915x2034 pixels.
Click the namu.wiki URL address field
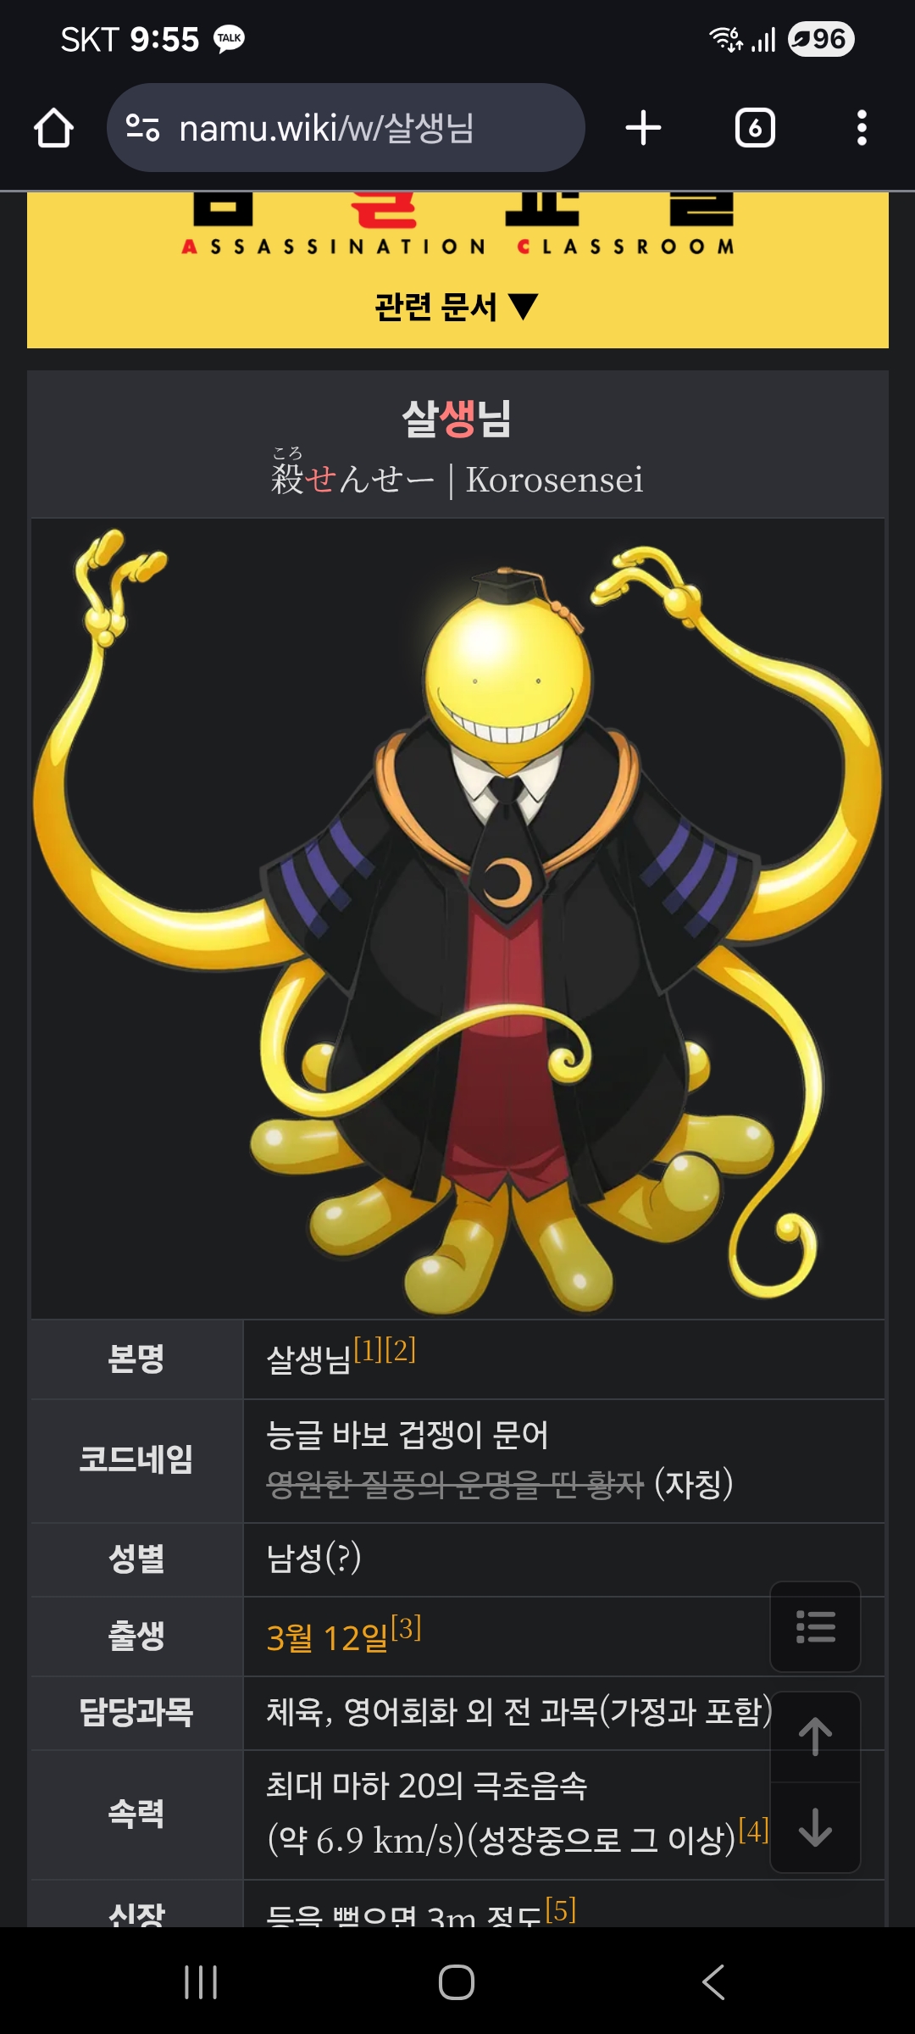pos(346,128)
